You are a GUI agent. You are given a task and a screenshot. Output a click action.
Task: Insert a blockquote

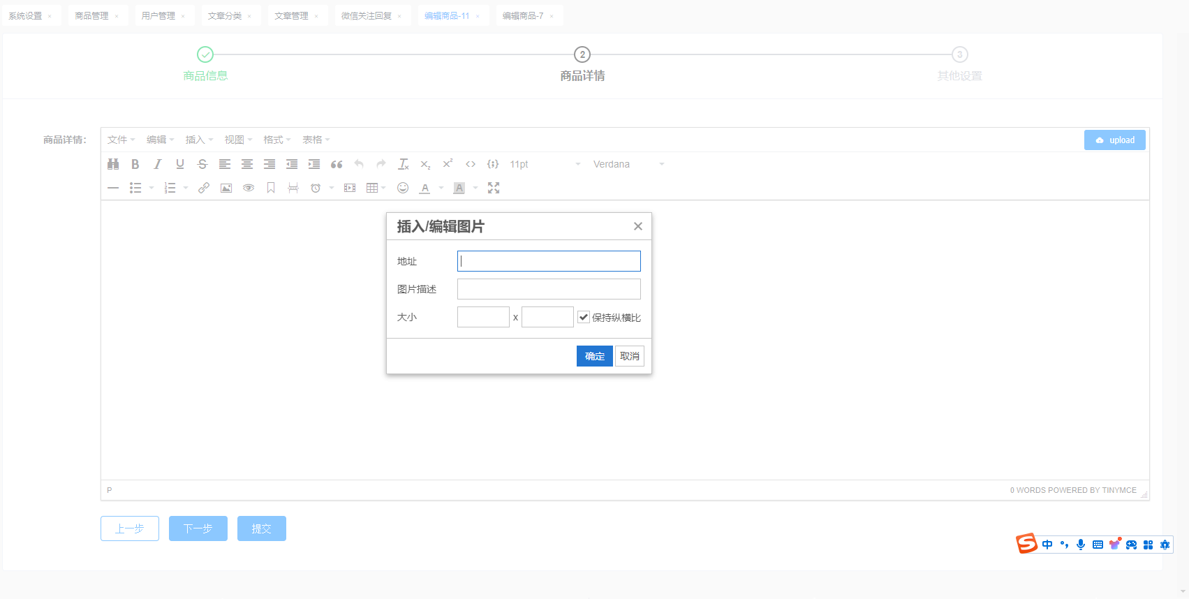point(337,164)
